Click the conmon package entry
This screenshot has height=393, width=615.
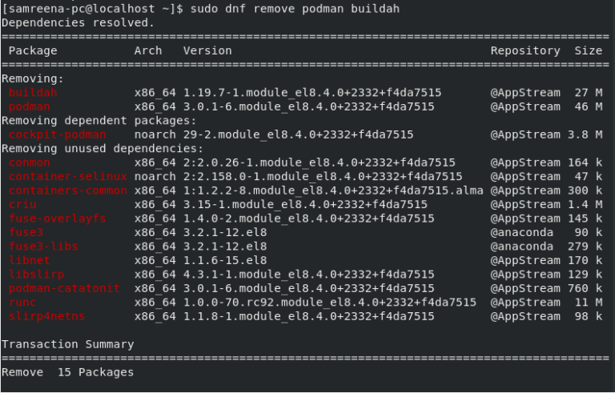pyautogui.click(x=30, y=162)
